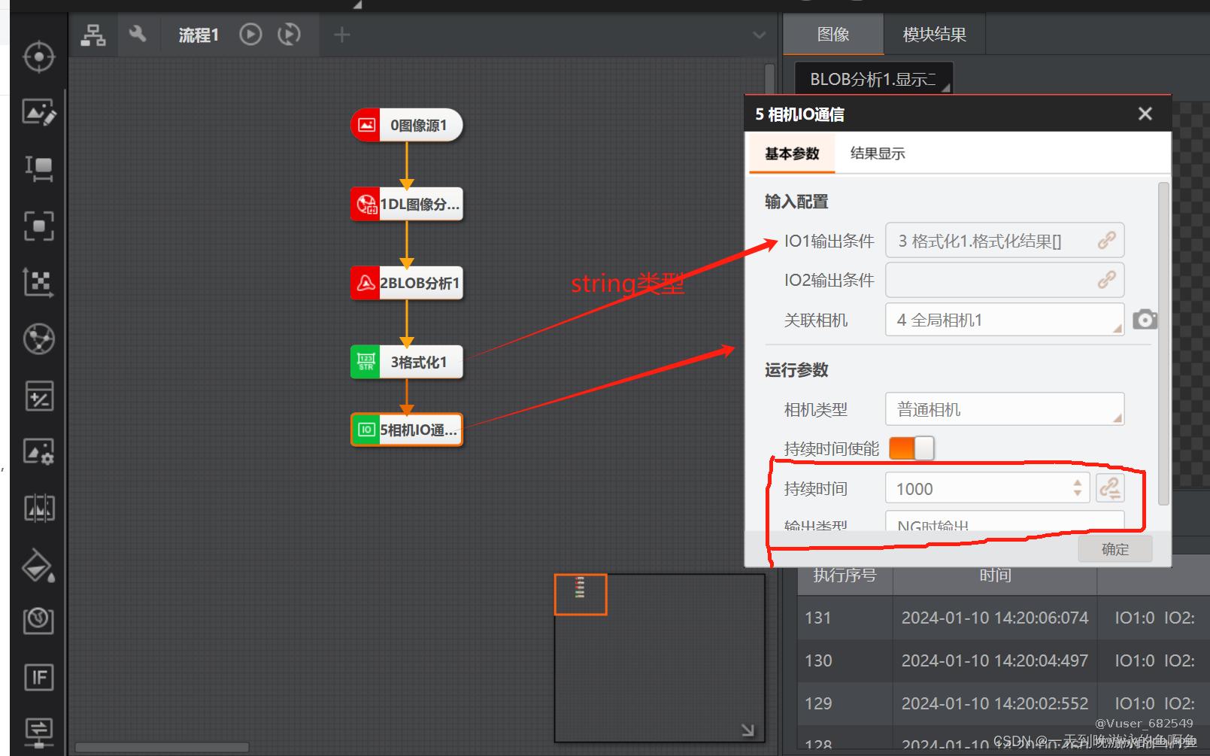
Task: Open the 模块结果 tab
Action: click(934, 35)
